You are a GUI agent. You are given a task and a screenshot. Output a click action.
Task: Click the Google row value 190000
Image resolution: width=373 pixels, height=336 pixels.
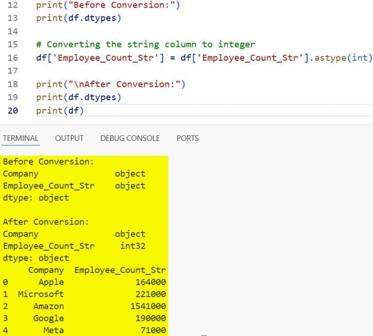coord(151,318)
